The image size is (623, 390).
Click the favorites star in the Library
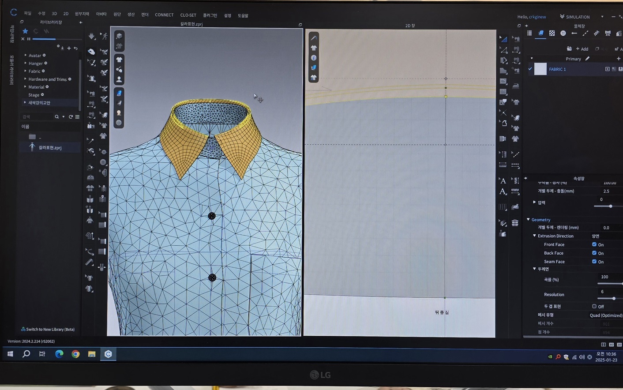(25, 31)
